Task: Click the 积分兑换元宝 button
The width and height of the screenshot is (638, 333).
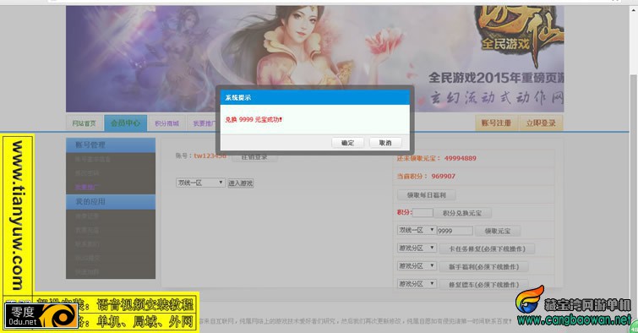Action: coord(462,213)
